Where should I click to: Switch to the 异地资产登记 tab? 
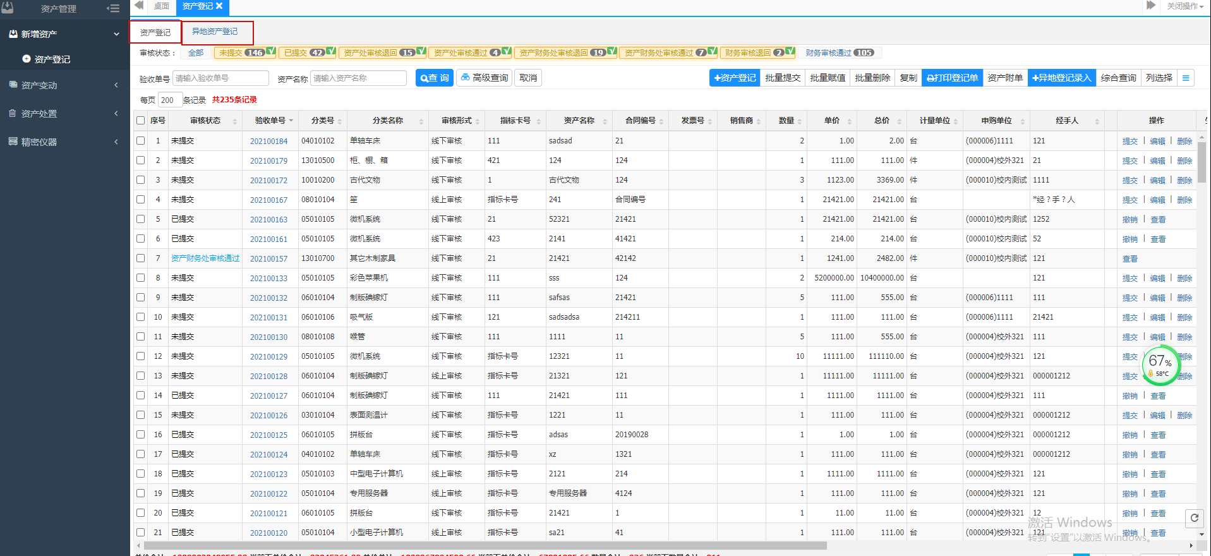pyautogui.click(x=215, y=32)
